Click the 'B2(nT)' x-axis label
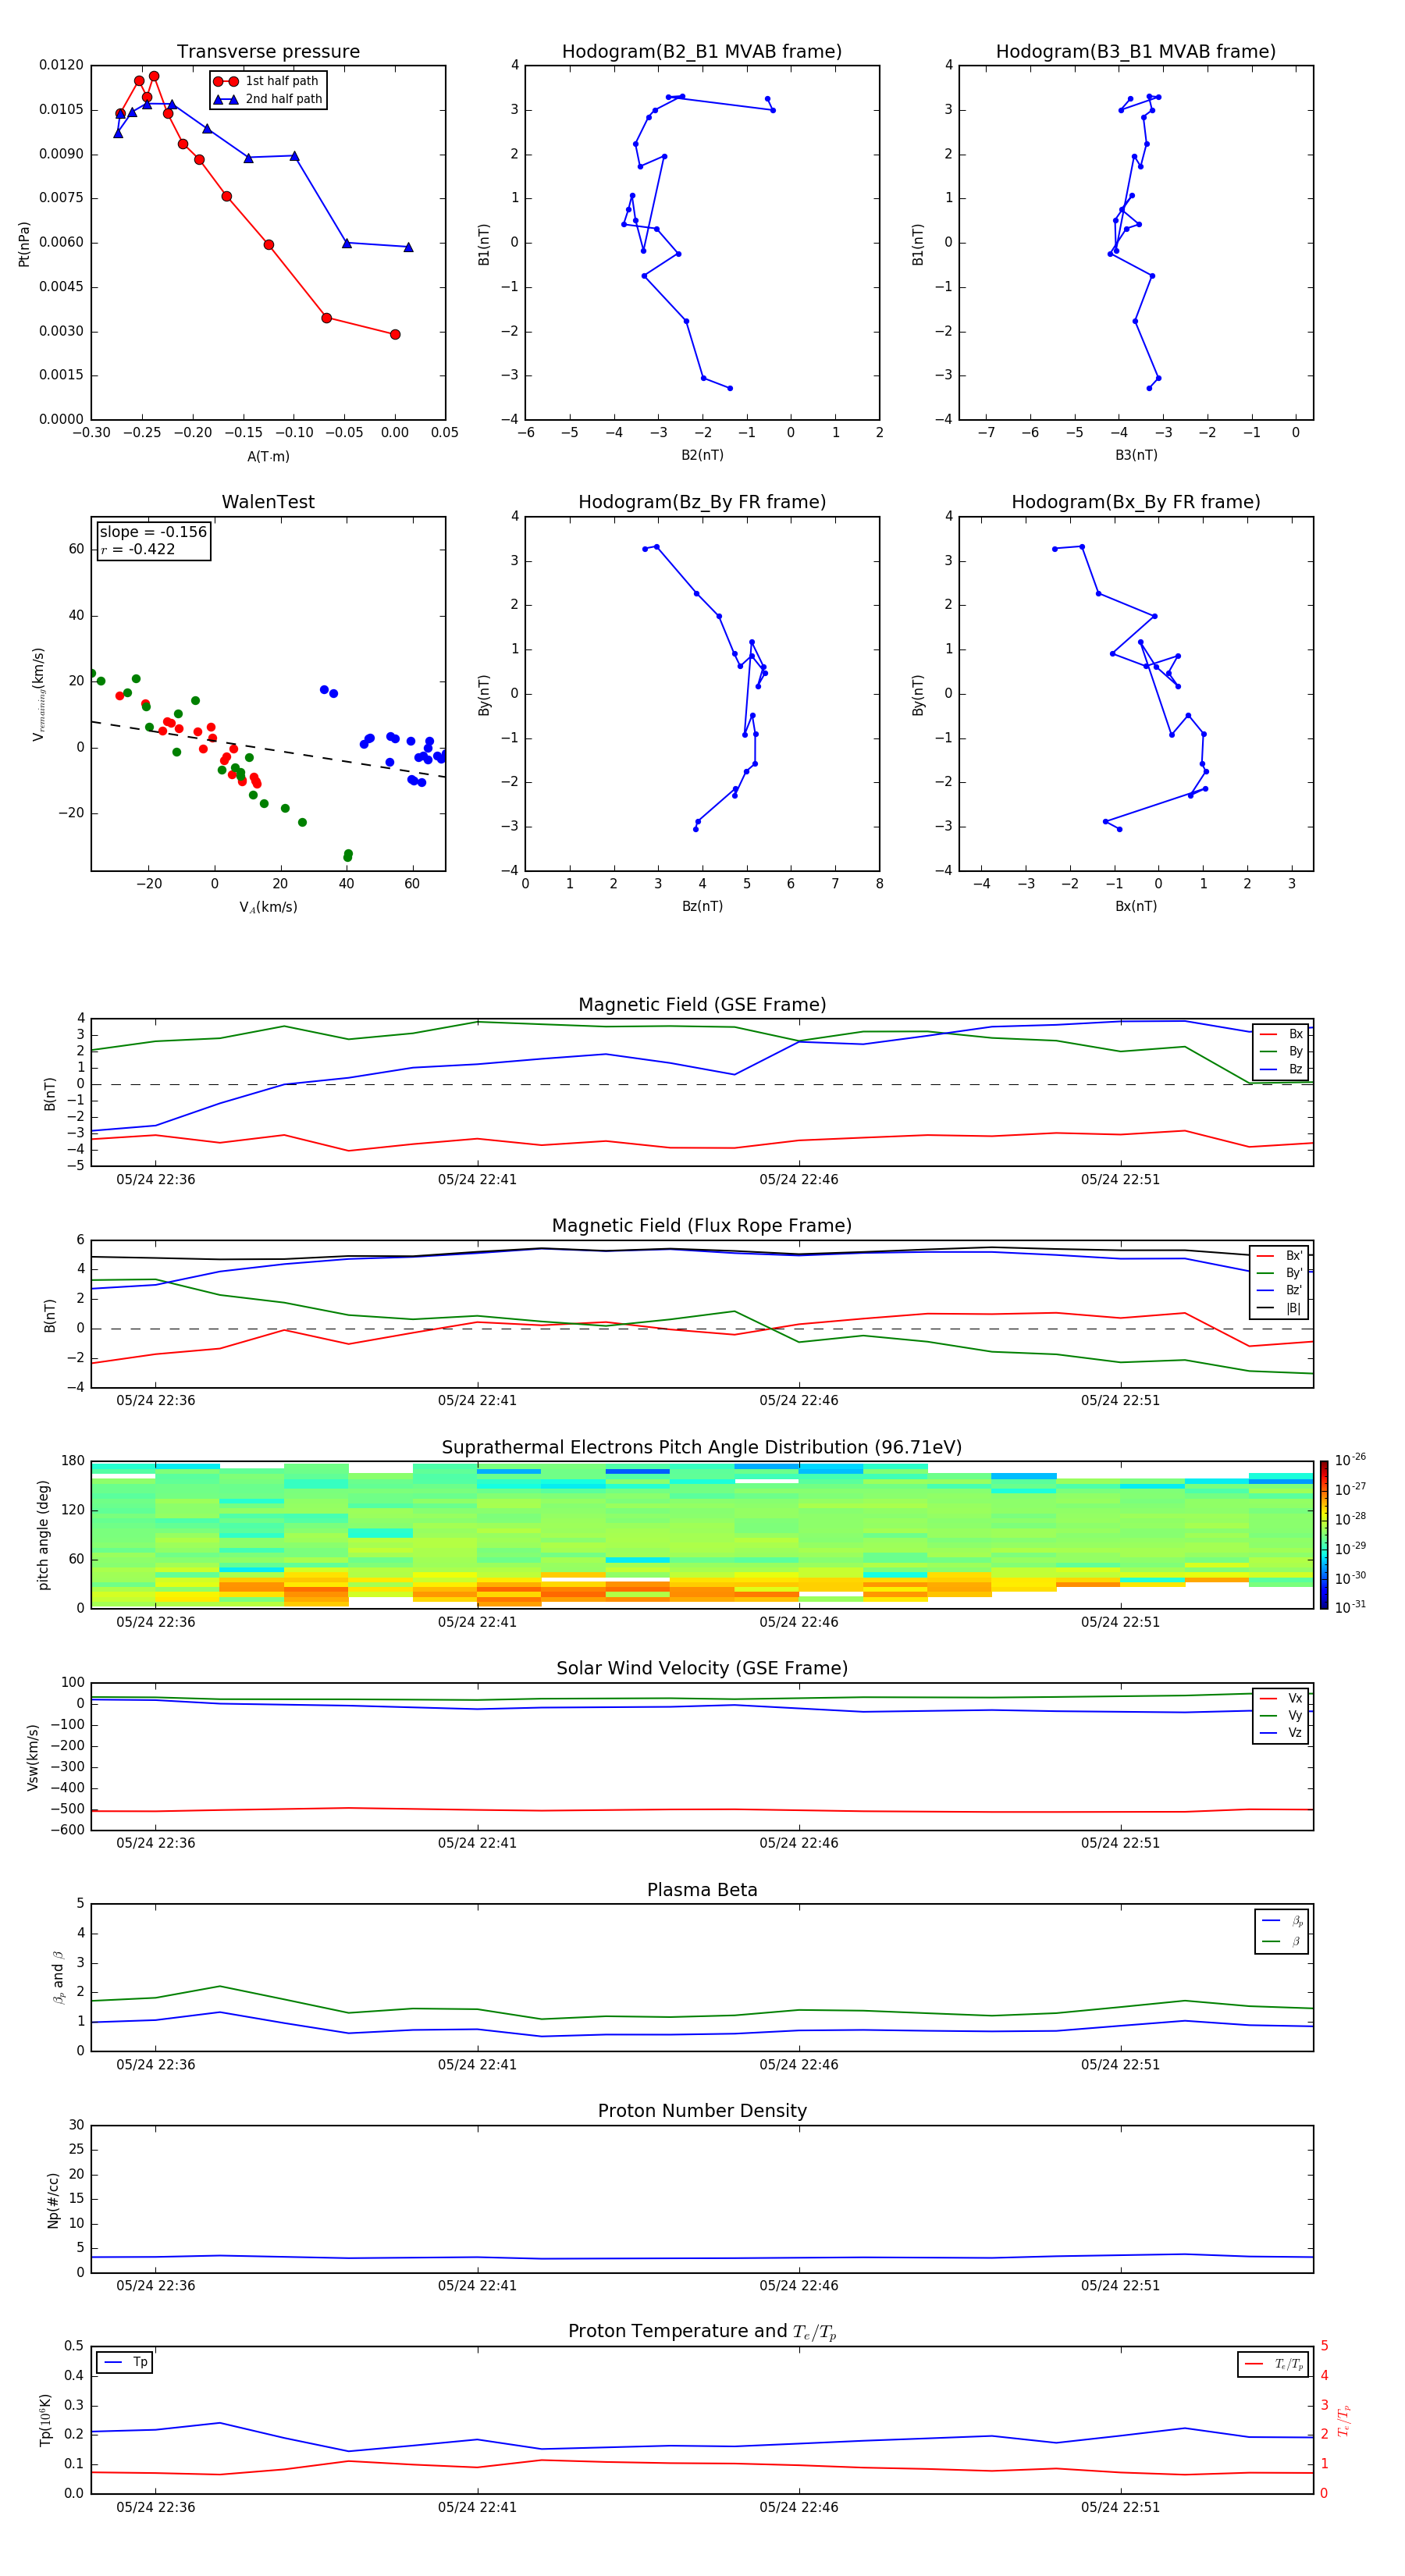This screenshot has width=1405, height=2576. [x=702, y=455]
